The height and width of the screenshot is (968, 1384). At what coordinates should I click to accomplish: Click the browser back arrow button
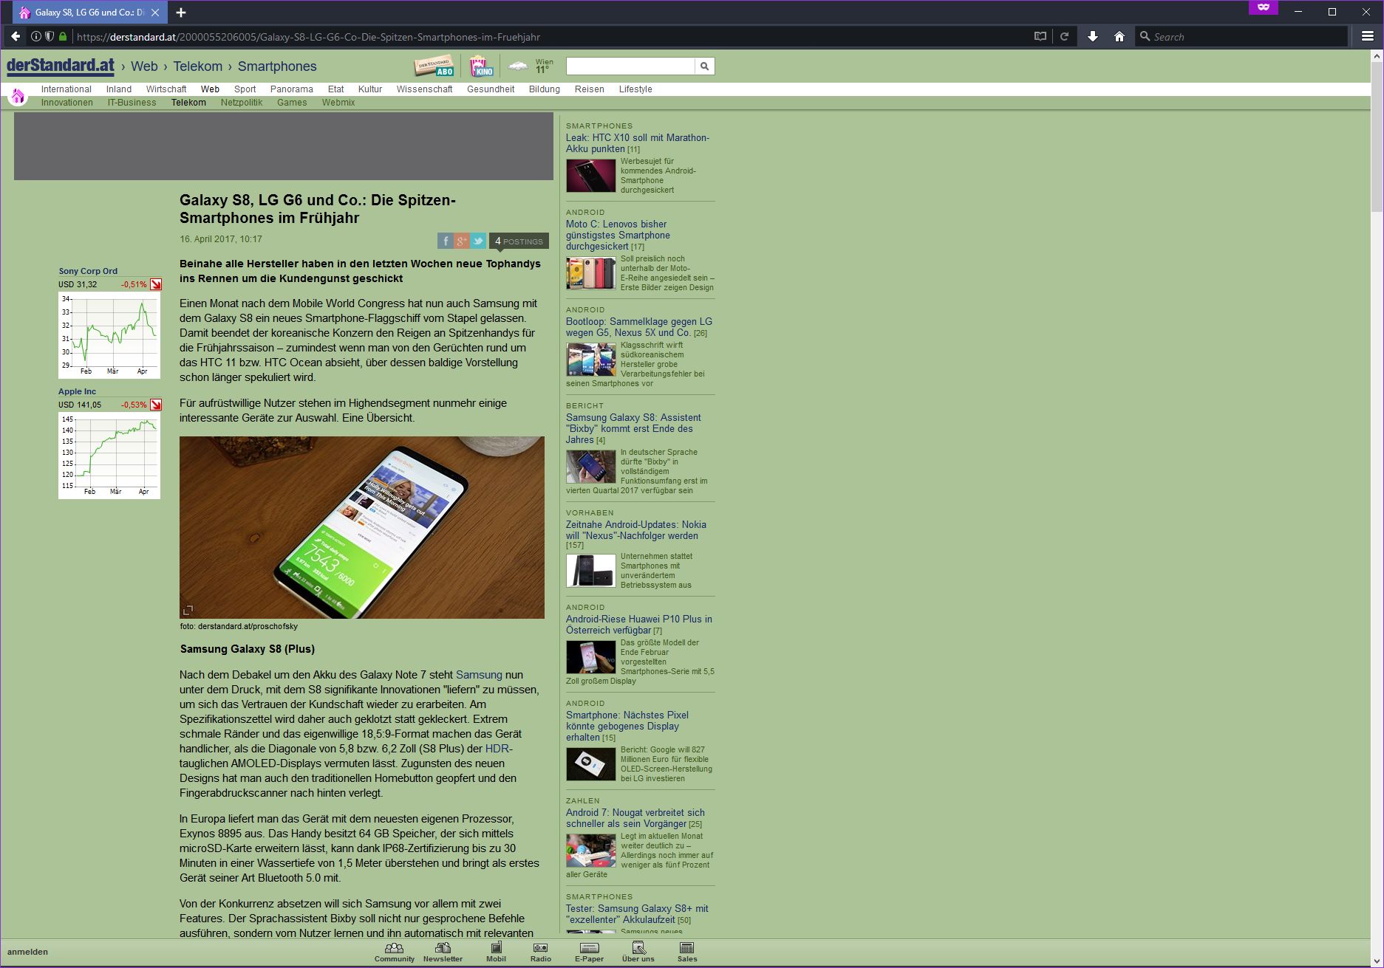(x=16, y=36)
